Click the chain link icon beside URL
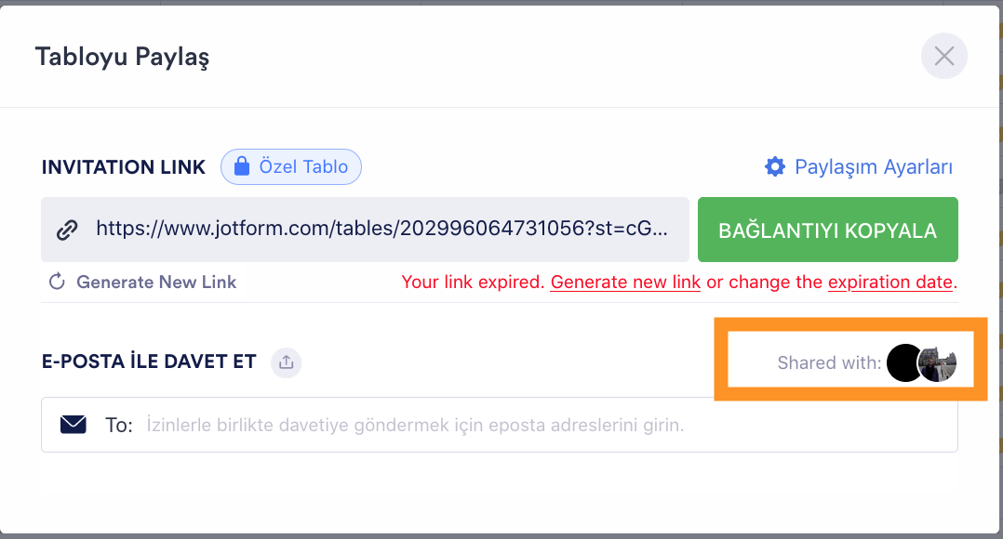This screenshot has width=1003, height=539. pos(67,230)
